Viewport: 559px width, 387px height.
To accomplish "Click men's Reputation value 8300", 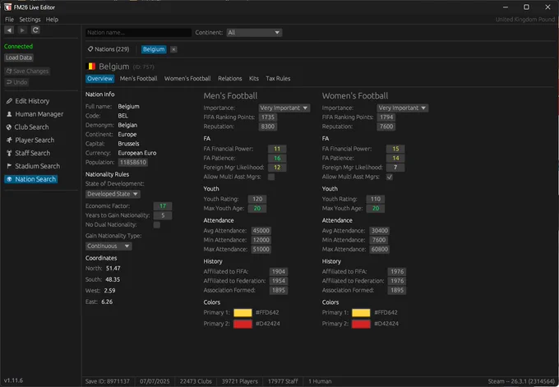I will (268, 127).
